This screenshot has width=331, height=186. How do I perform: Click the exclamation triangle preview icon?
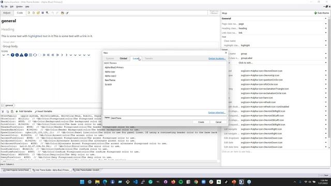click(21, 55)
